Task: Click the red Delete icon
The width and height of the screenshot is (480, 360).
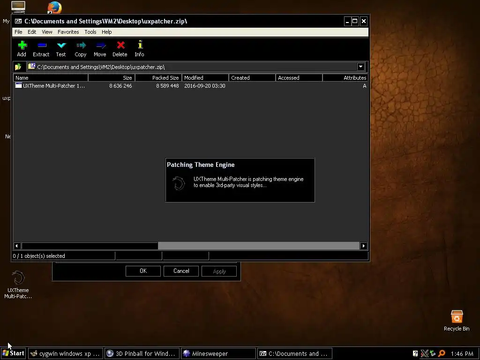Action: [x=120, y=45]
